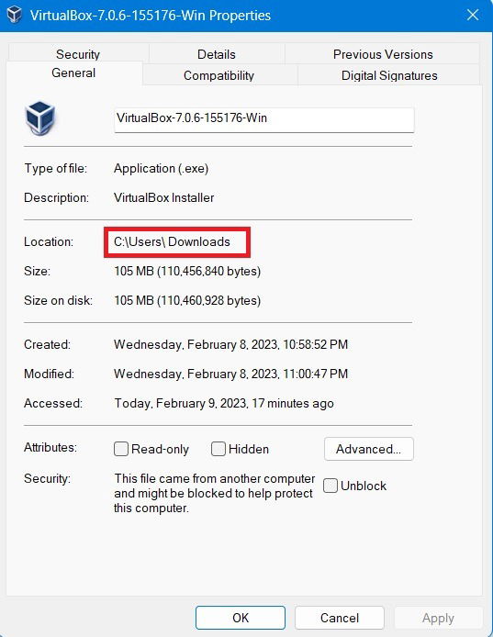Confirm with the OK button
Screen dimensions: 493x637
pyautogui.click(x=241, y=618)
